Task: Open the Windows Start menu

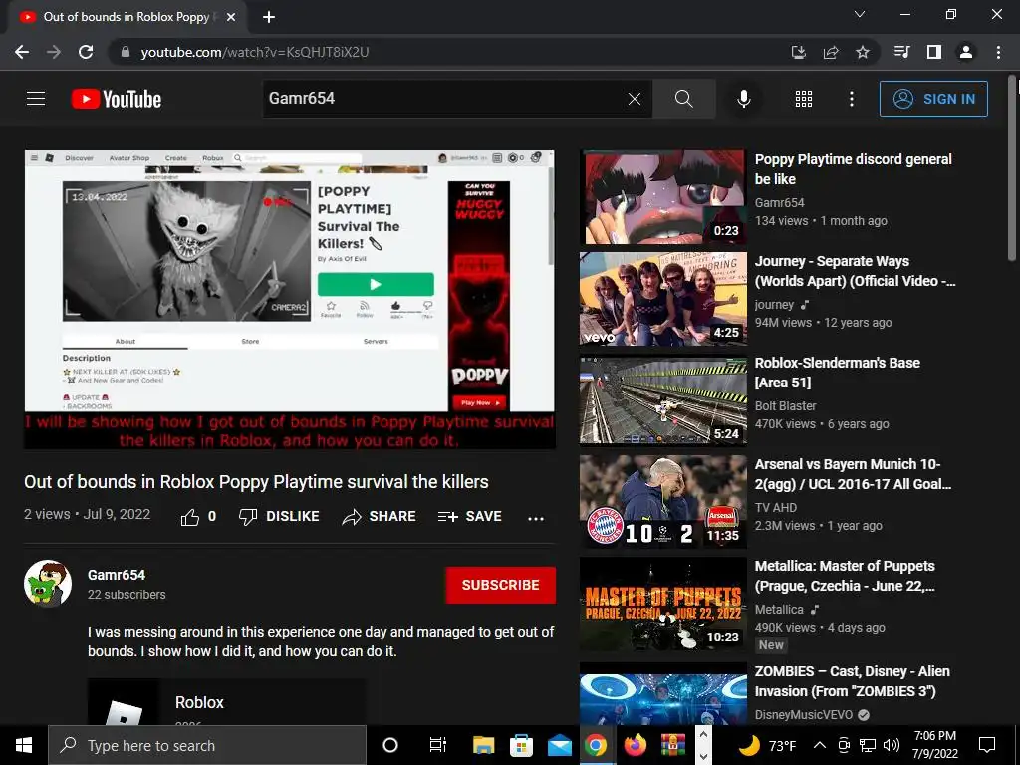Action: point(24,745)
